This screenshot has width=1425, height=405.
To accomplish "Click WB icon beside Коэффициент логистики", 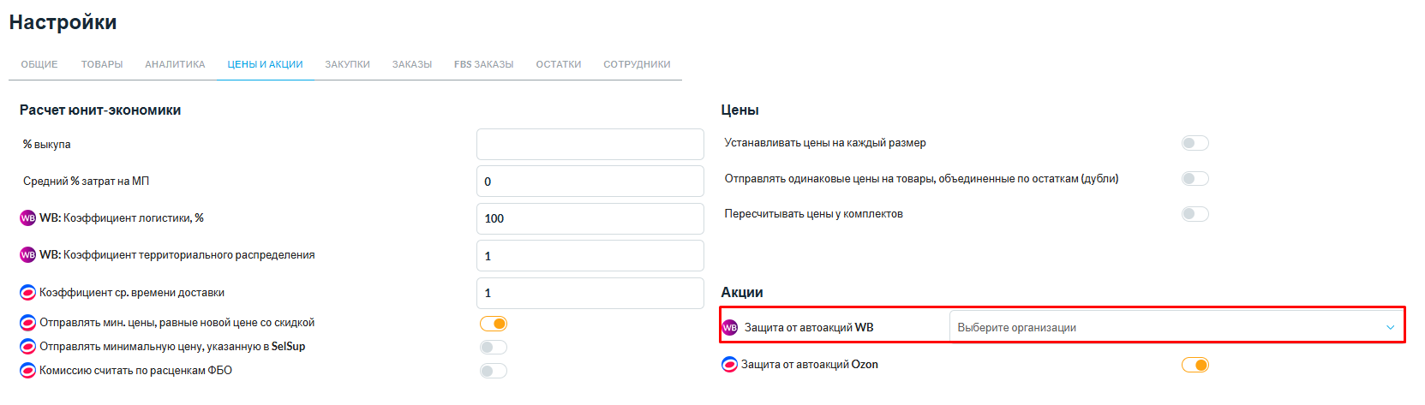I will (27, 218).
